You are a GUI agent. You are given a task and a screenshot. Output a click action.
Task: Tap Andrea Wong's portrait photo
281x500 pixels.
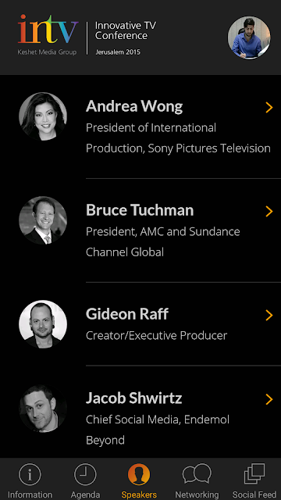coord(43,116)
